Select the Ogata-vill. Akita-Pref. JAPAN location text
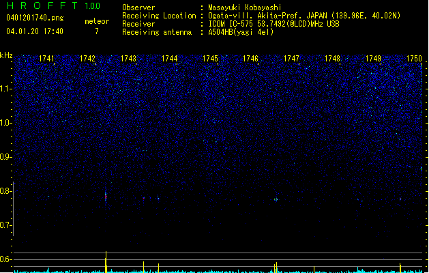 304,16
